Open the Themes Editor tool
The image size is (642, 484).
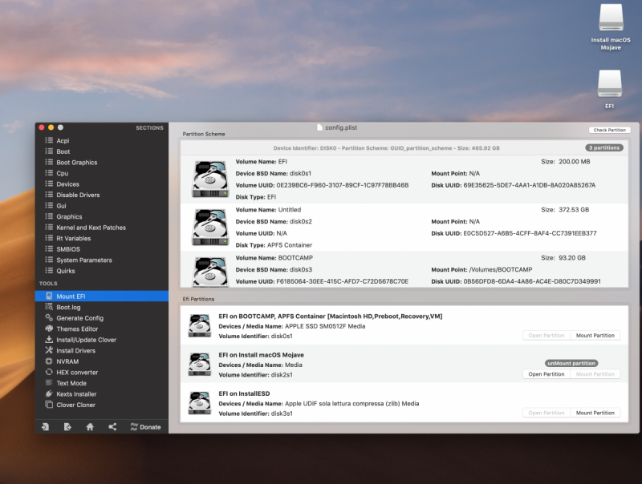coord(77,329)
